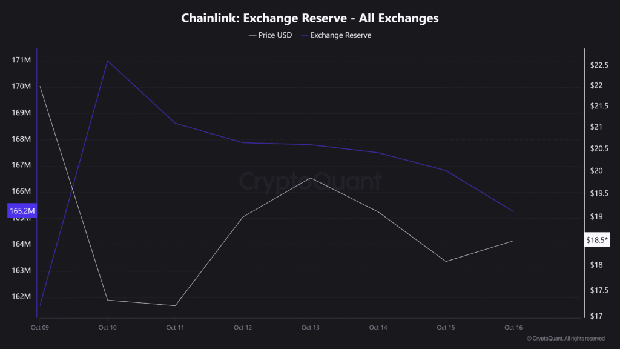Viewport: 620px width, 349px height.
Task: Click the 162M label on the left axis
Action: pyautogui.click(x=21, y=296)
